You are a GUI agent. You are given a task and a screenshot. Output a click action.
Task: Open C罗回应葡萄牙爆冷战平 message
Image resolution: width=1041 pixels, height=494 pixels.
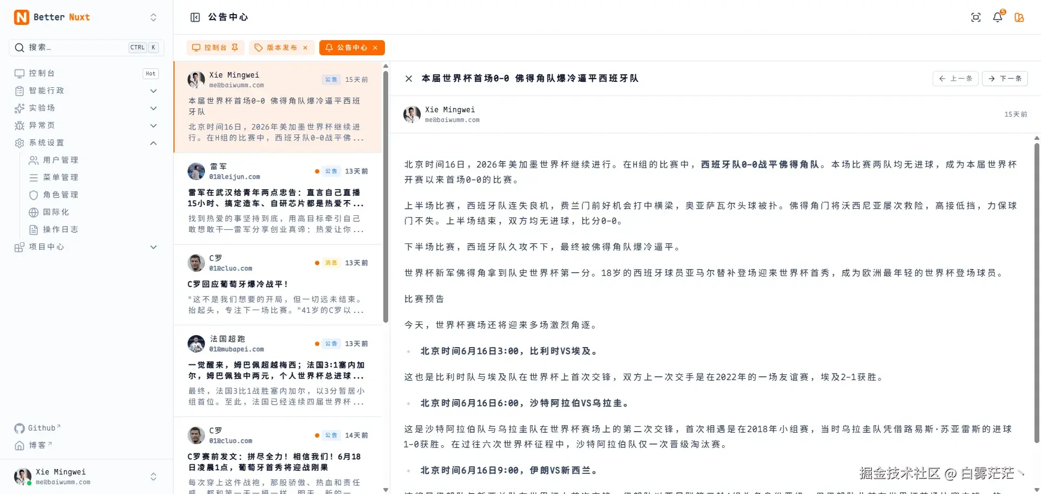coord(278,285)
